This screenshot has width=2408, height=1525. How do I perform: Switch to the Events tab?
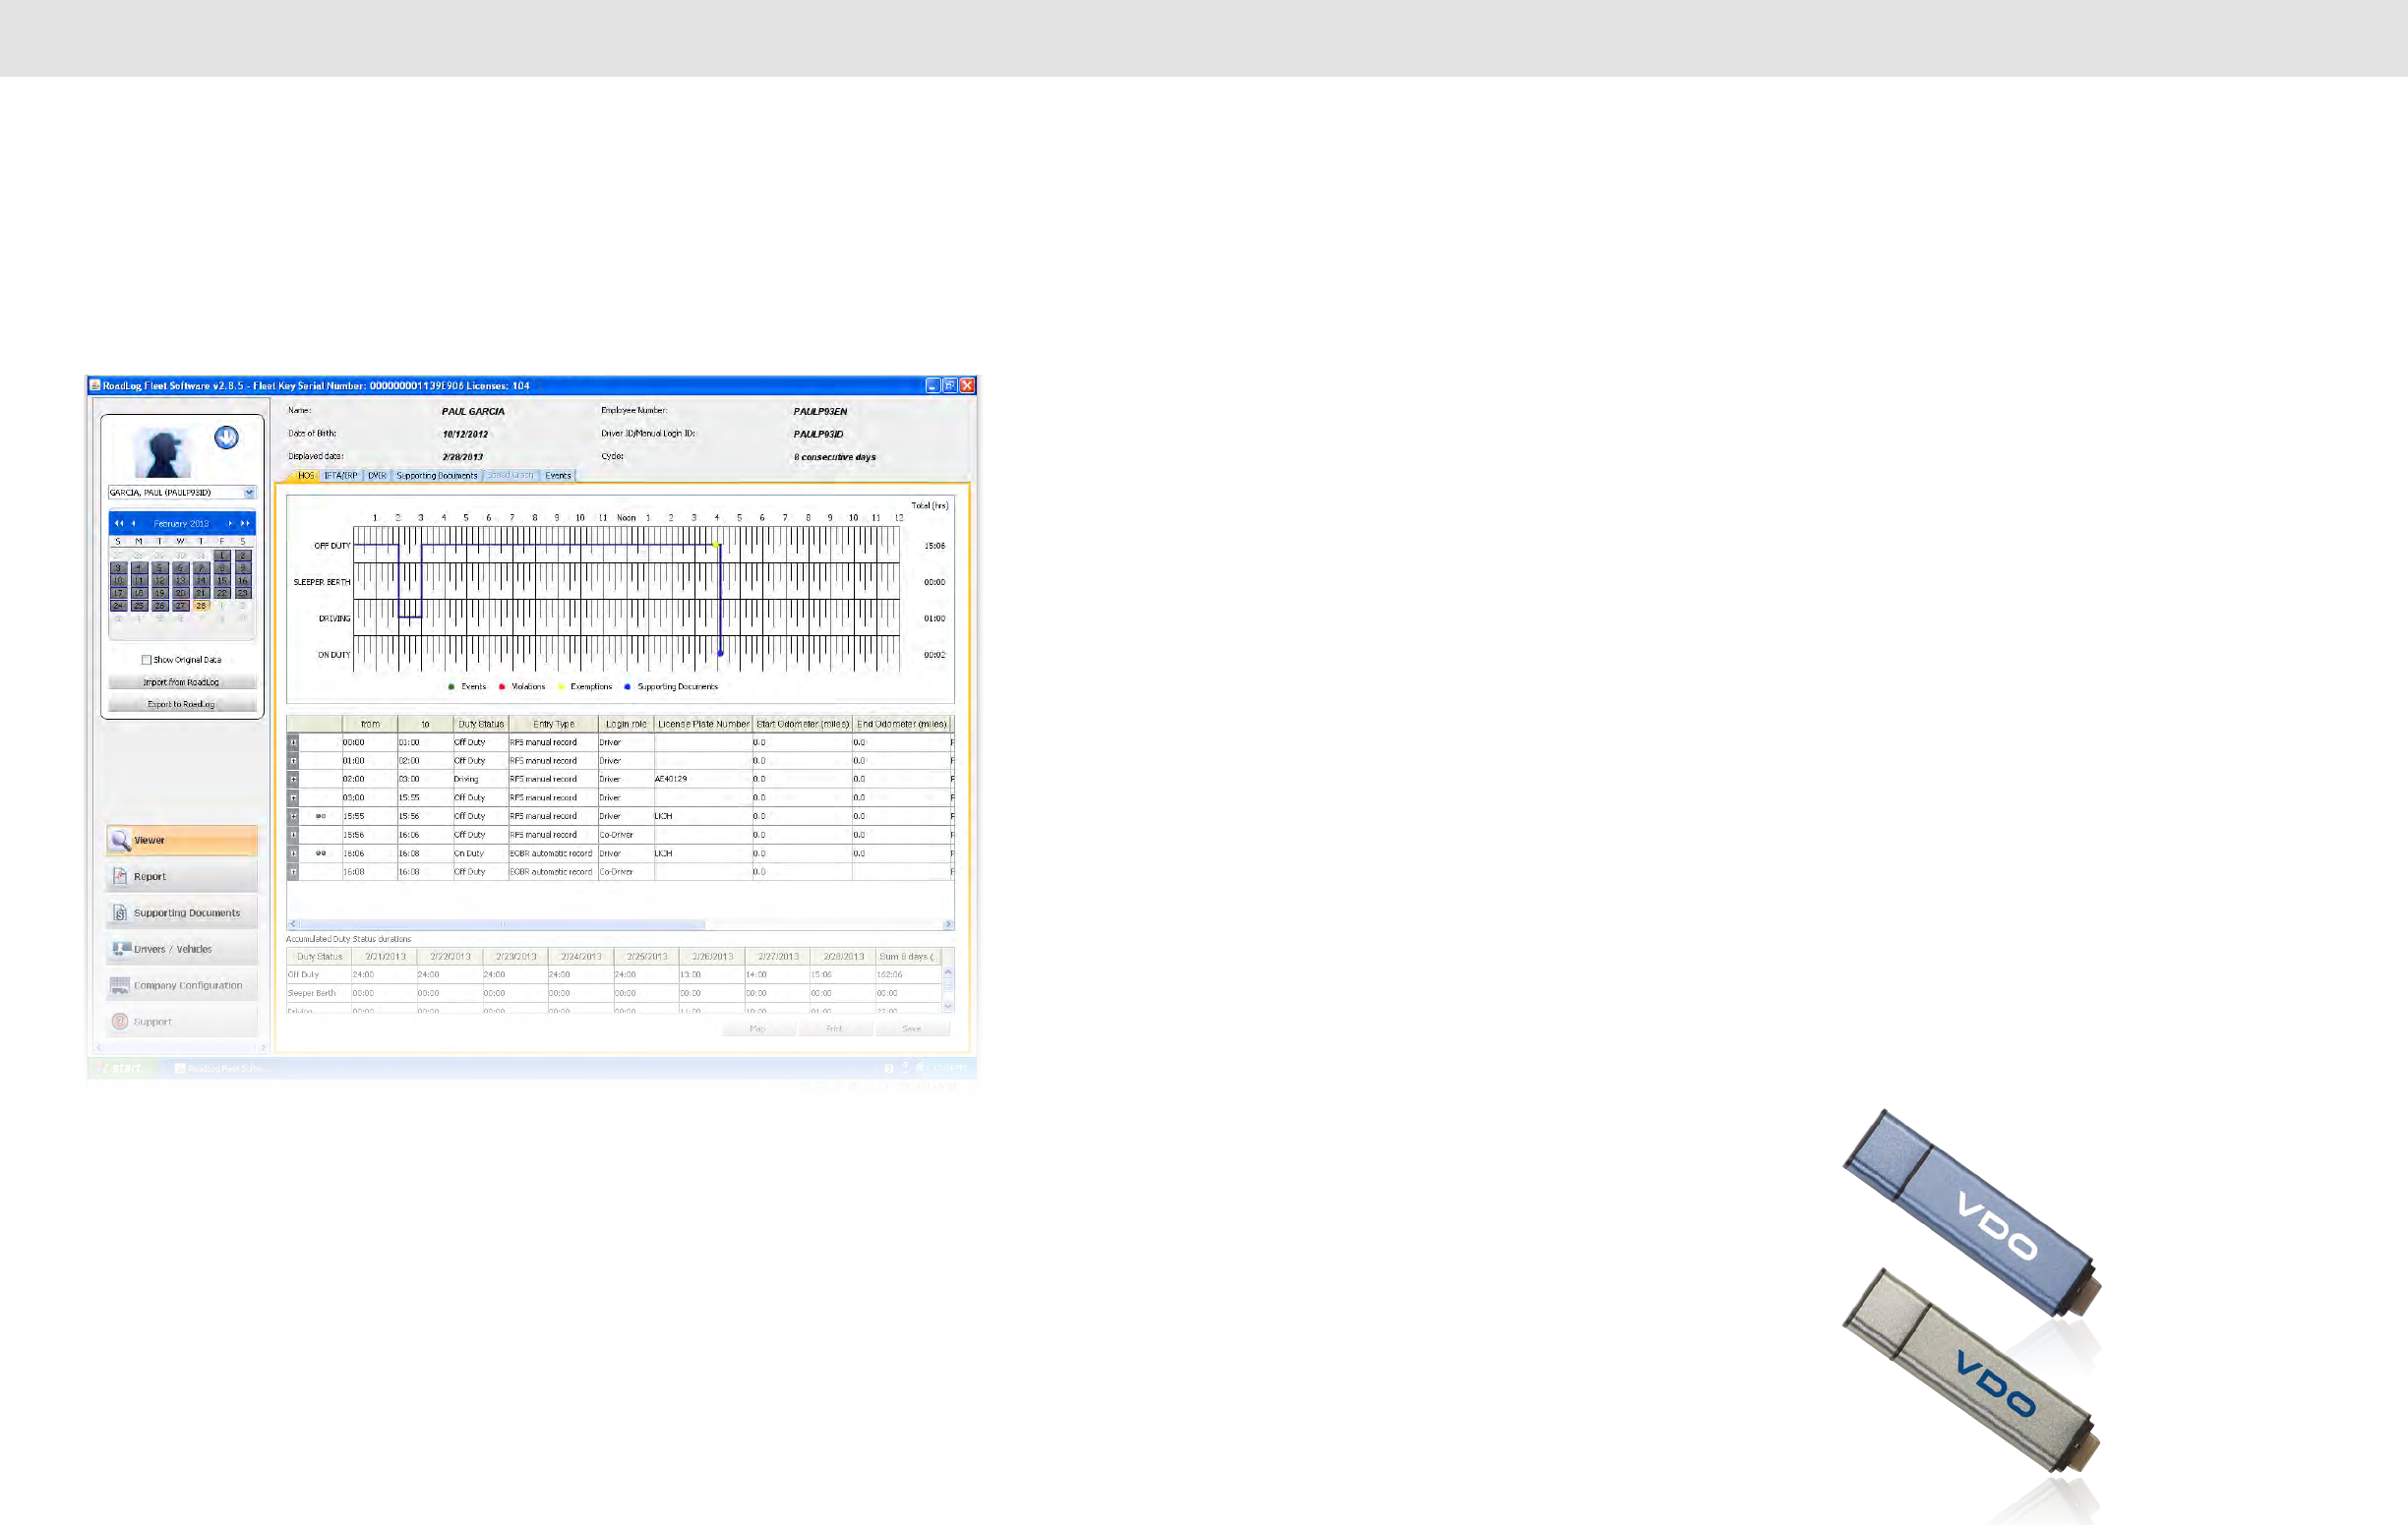pos(558,476)
